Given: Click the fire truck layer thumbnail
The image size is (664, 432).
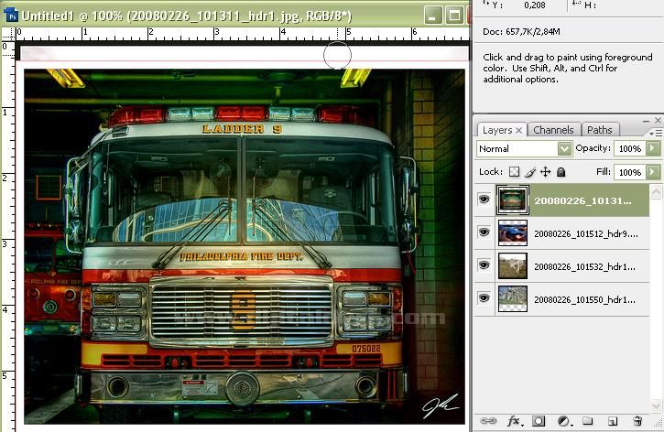Looking at the screenshot, I should click(x=512, y=200).
